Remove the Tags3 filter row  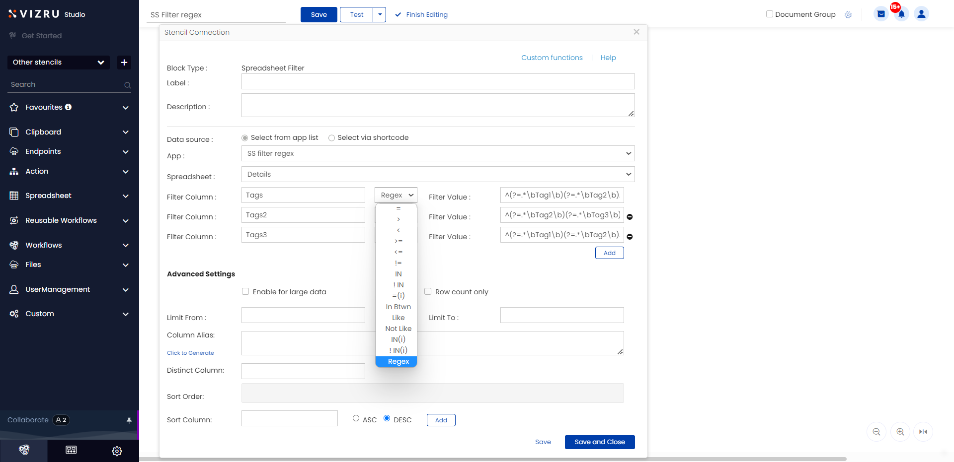pyautogui.click(x=630, y=237)
